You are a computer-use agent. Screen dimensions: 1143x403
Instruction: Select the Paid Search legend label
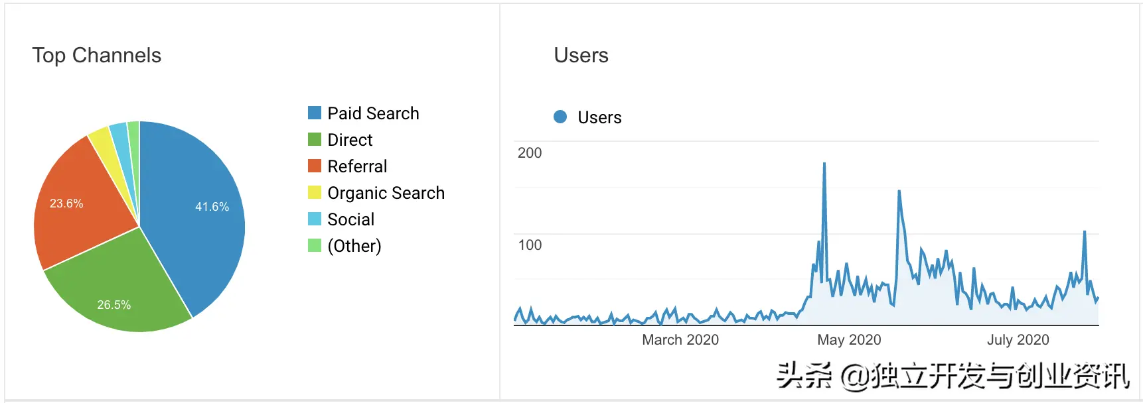[373, 113]
